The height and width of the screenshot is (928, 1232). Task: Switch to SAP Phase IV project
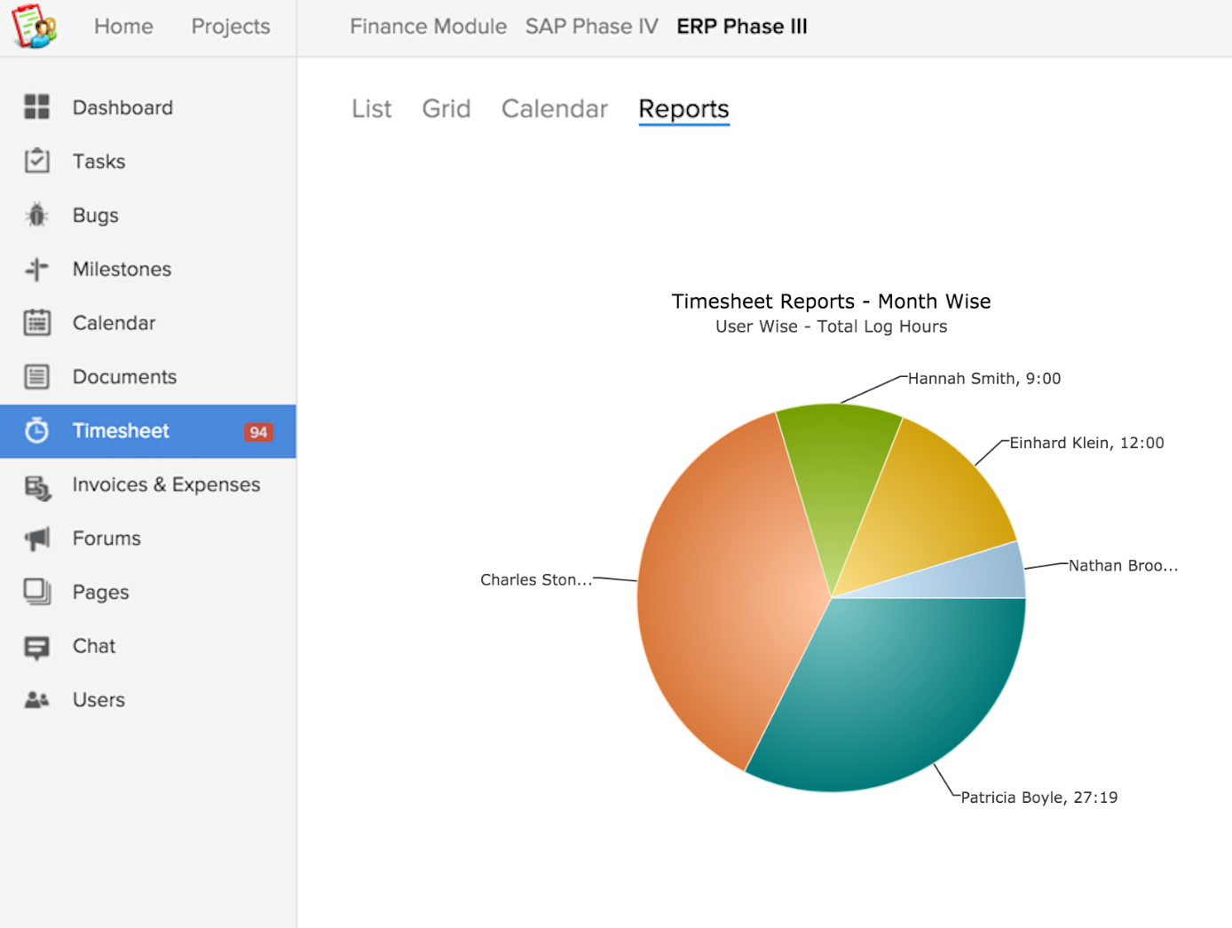pyautogui.click(x=591, y=27)
